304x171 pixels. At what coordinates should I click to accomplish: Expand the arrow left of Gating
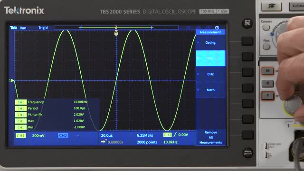click(x=198, y=42)
